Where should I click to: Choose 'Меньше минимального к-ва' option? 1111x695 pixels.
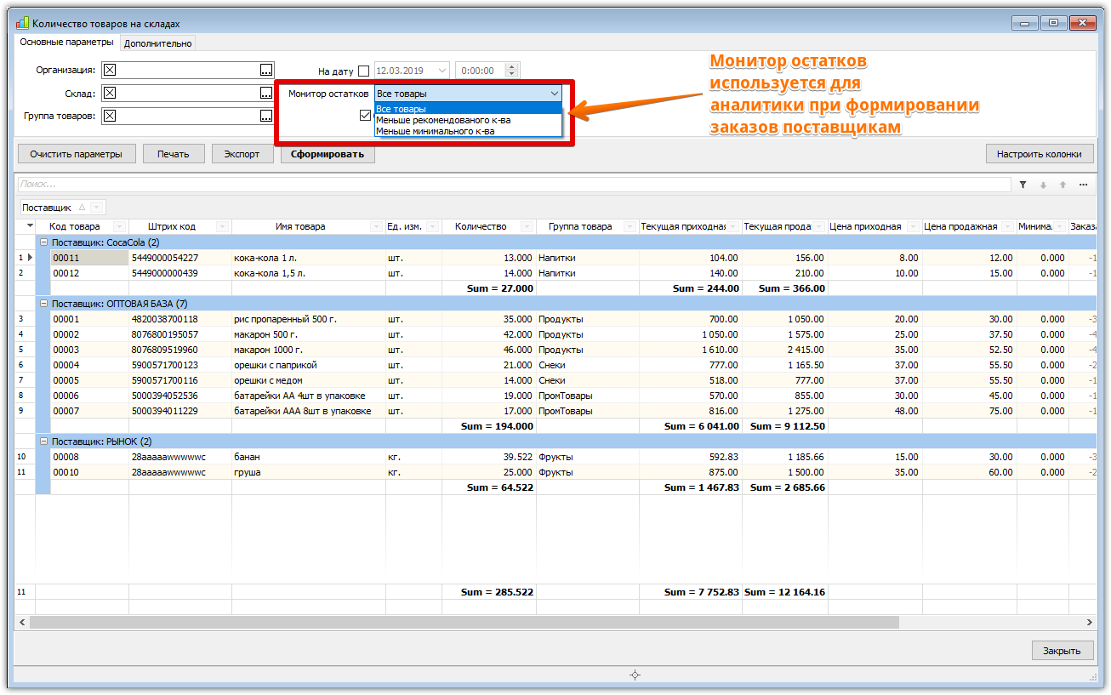(x=468, y=131)
